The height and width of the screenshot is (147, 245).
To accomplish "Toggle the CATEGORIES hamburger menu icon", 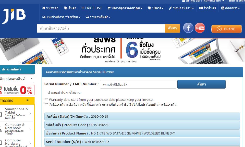I will point(28,101).
